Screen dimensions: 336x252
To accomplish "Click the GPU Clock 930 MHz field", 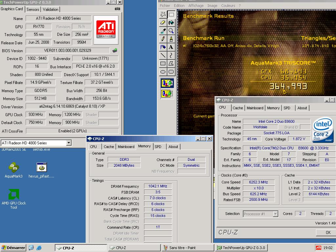I will 35,115.
